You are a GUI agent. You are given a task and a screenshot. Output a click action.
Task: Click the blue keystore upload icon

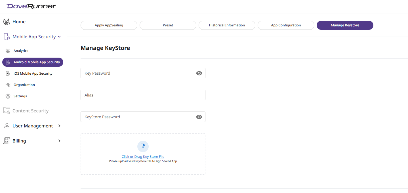tap(143, 146)
